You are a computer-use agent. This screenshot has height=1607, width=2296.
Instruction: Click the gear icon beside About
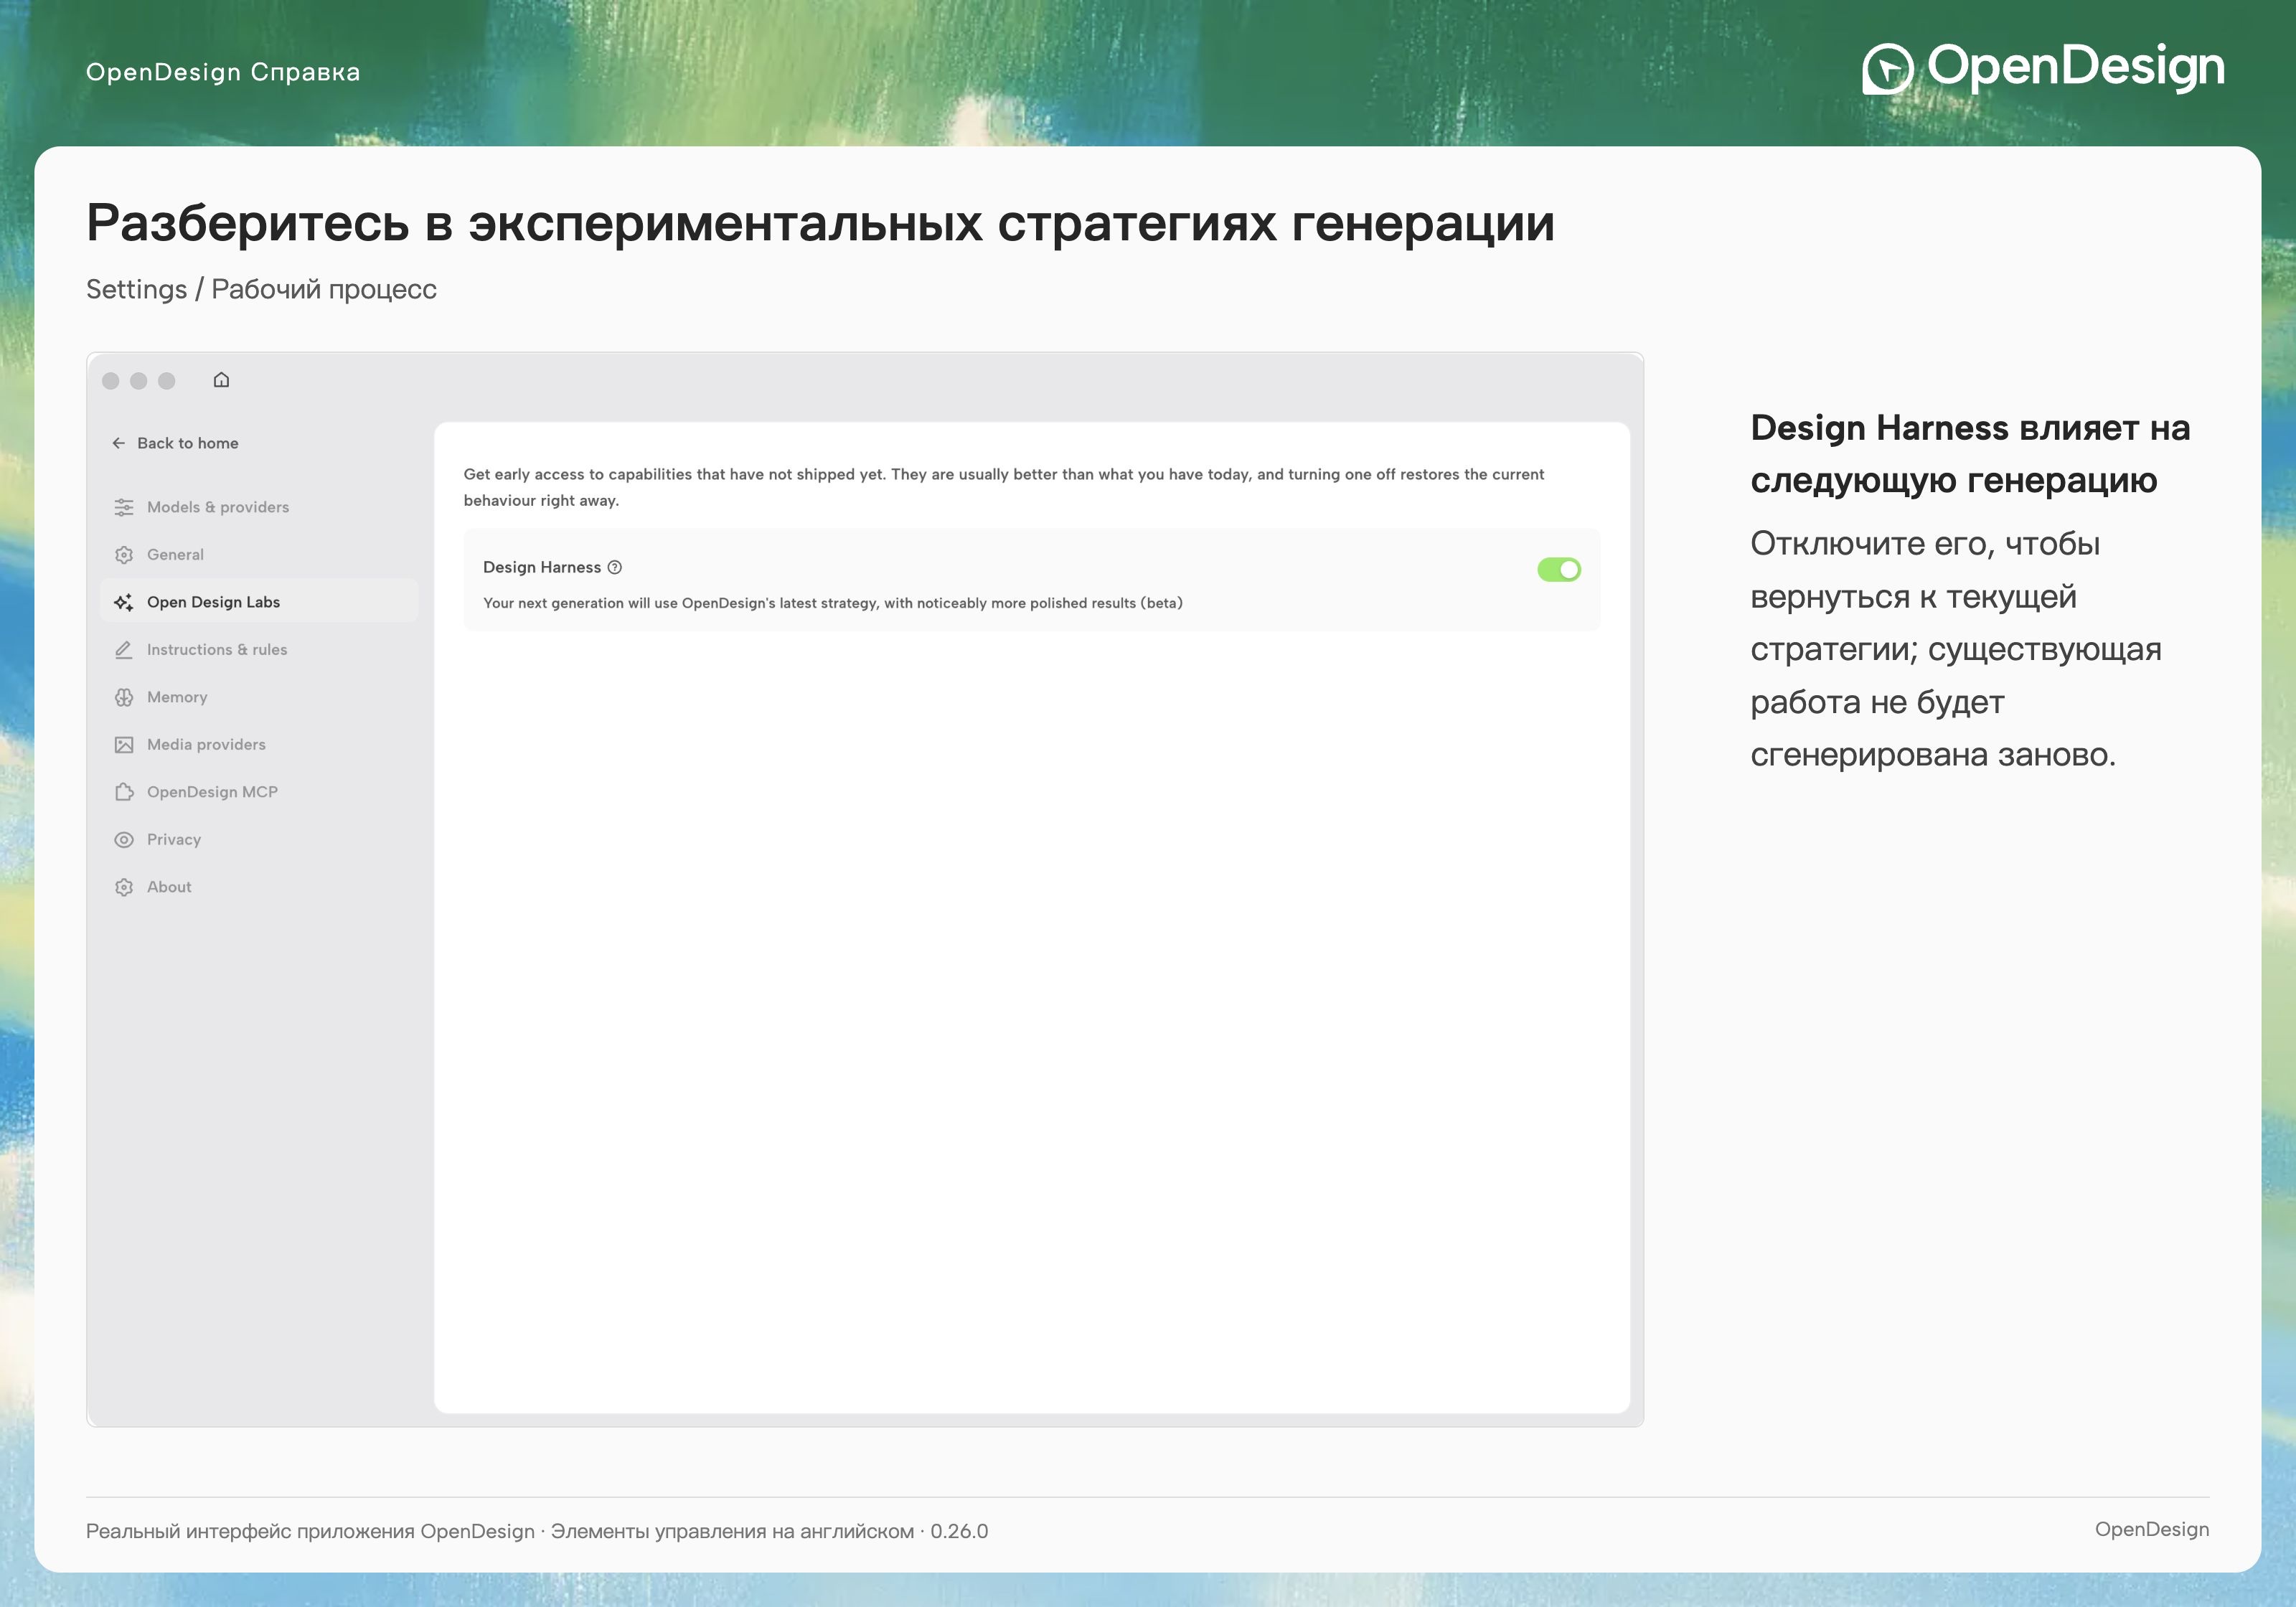point(124,887)
